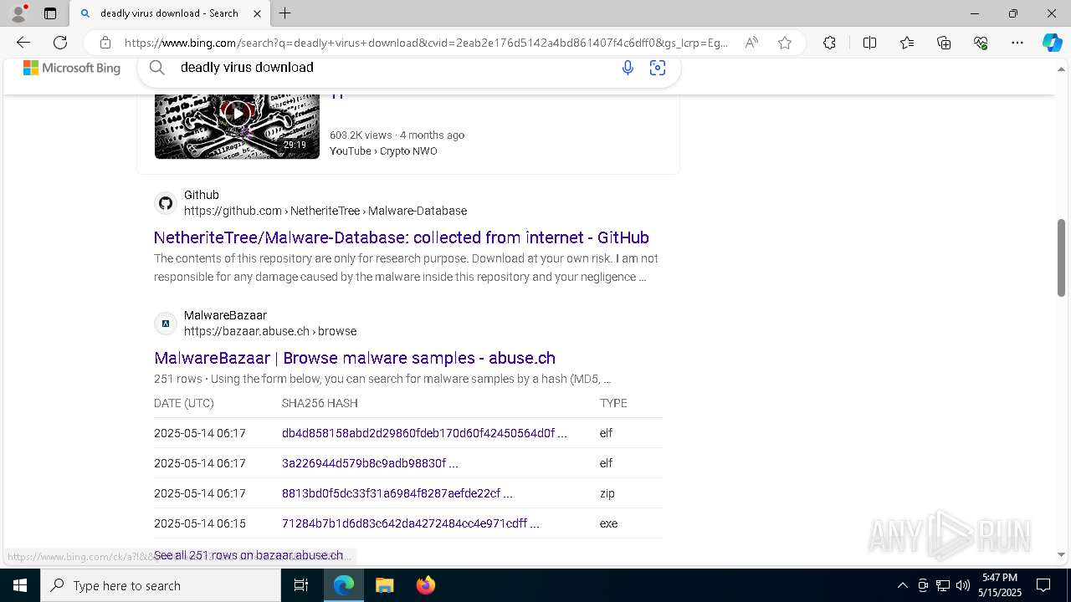Click the Edge taskbar icon

pos(344,585)
